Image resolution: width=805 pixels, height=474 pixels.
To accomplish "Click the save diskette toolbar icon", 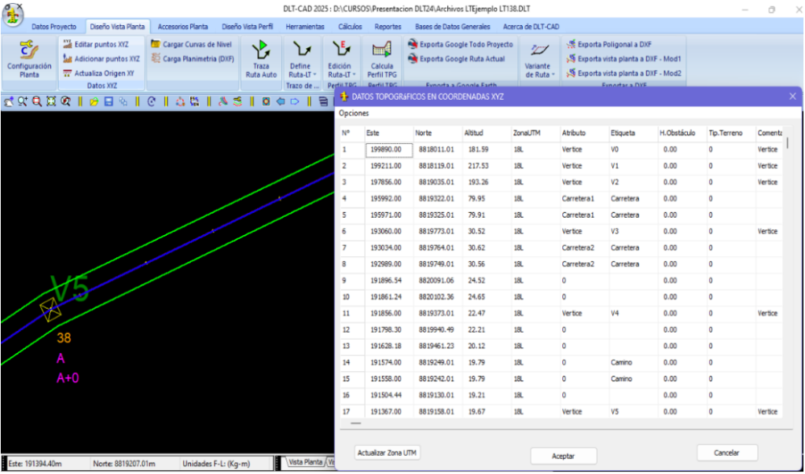I will click(x=108, y=101).
